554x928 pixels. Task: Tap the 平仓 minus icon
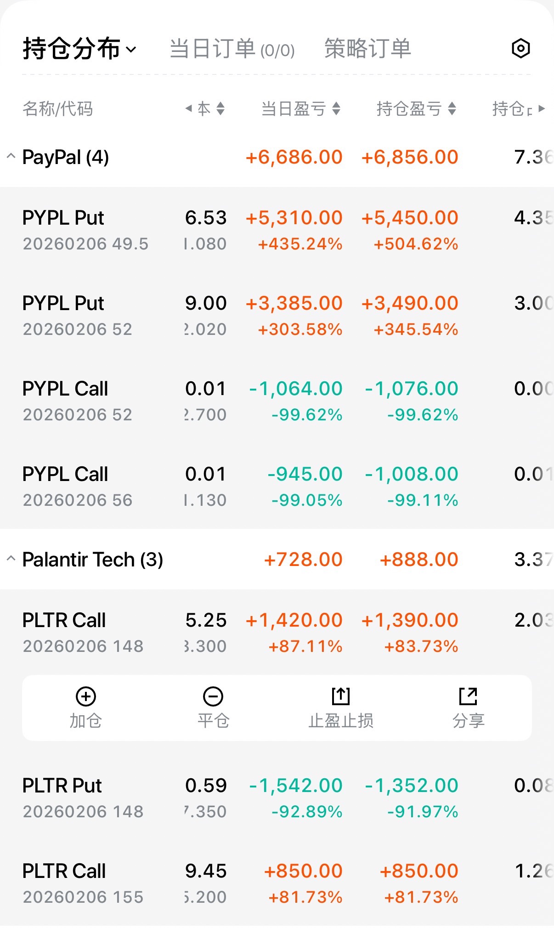coord(213,697)
